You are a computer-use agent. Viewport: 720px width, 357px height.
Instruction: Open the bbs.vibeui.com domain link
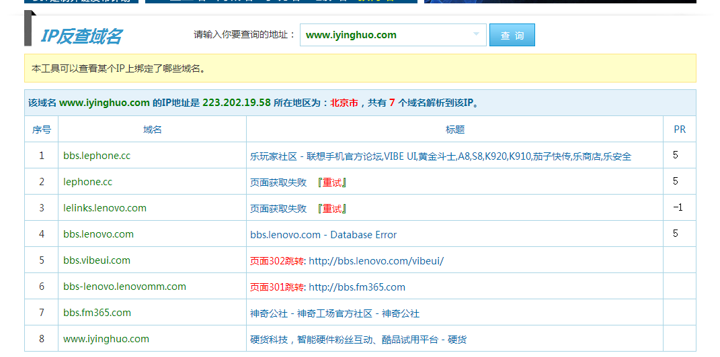tap(97, 260)
